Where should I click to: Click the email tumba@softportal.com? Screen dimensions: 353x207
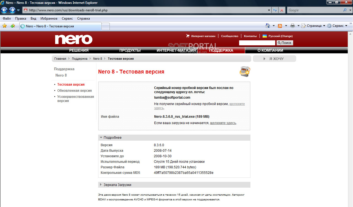pyautogui.click(x=172, y=98)
